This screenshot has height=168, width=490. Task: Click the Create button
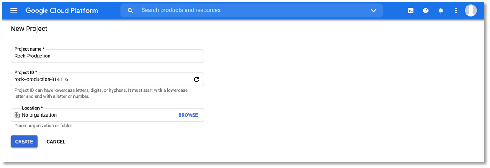pos(24,141)
